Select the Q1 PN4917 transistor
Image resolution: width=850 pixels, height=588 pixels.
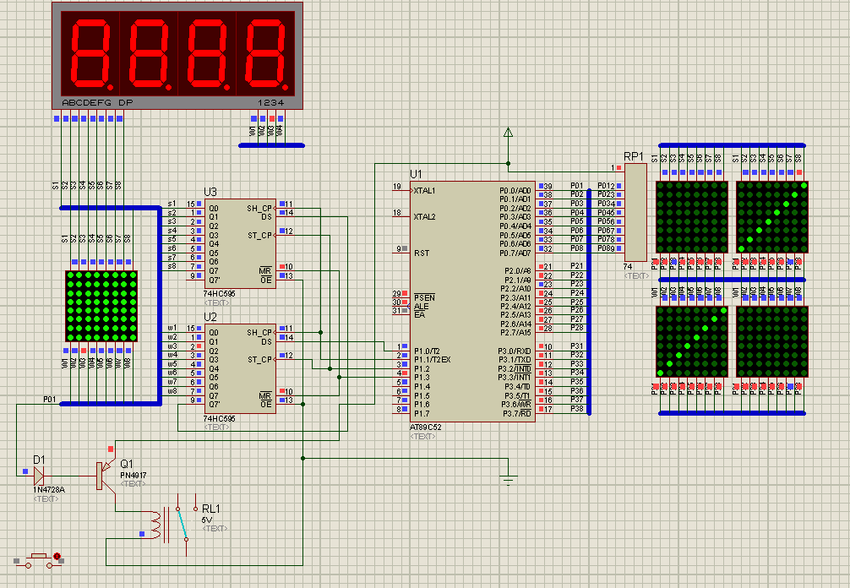[x=106, y=476]
